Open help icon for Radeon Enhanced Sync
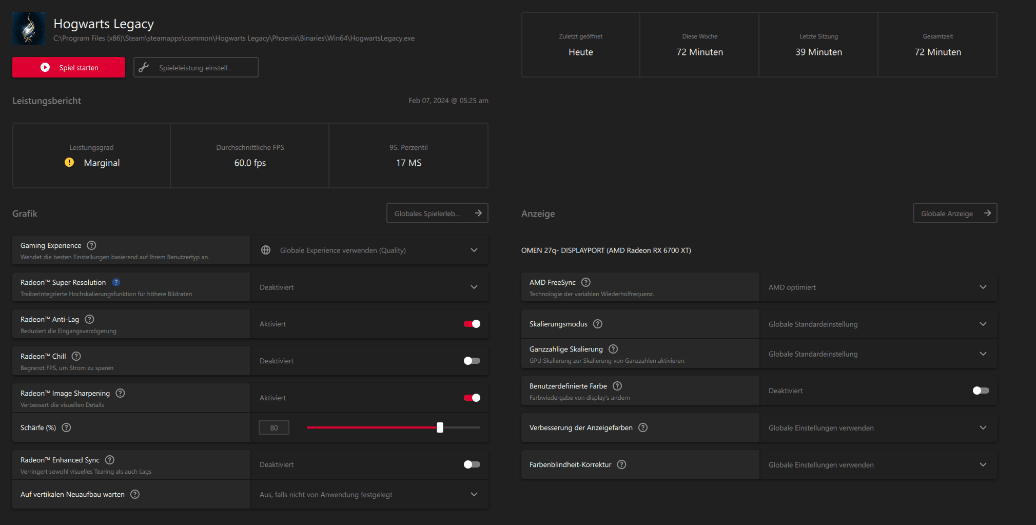The height and width of the screenshot is (525, 1036). (110, 460)
